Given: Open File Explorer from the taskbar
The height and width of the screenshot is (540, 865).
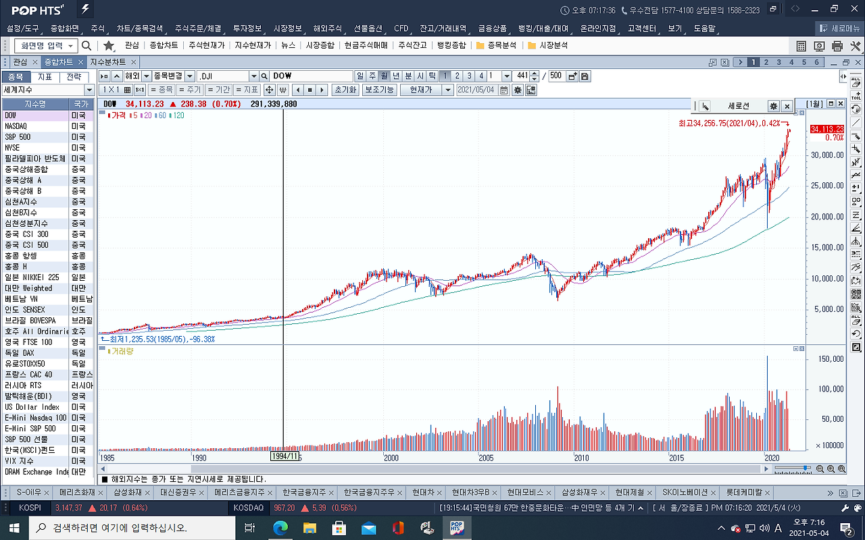Looking at the screenshot, I should point(310,527).
